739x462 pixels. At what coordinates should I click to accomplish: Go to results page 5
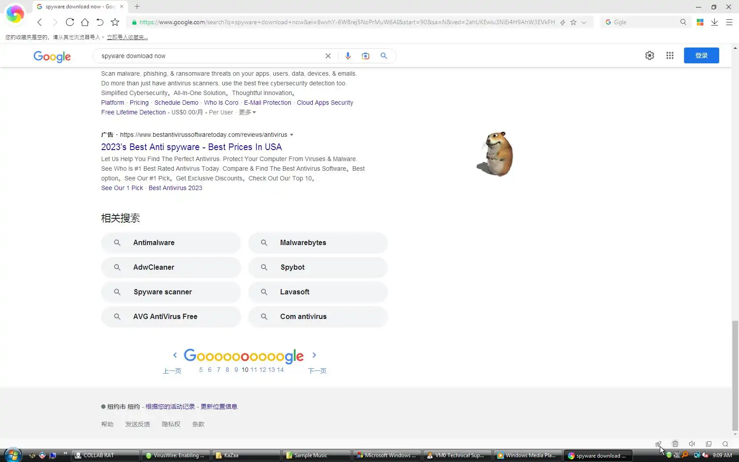click(201, 370)
